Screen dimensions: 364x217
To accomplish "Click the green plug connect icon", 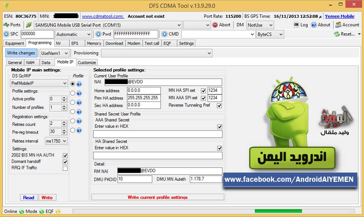I will tap(29, 25).
